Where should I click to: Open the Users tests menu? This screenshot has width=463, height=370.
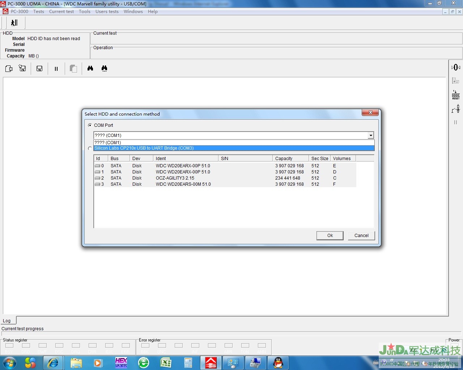tap(107, 12)
